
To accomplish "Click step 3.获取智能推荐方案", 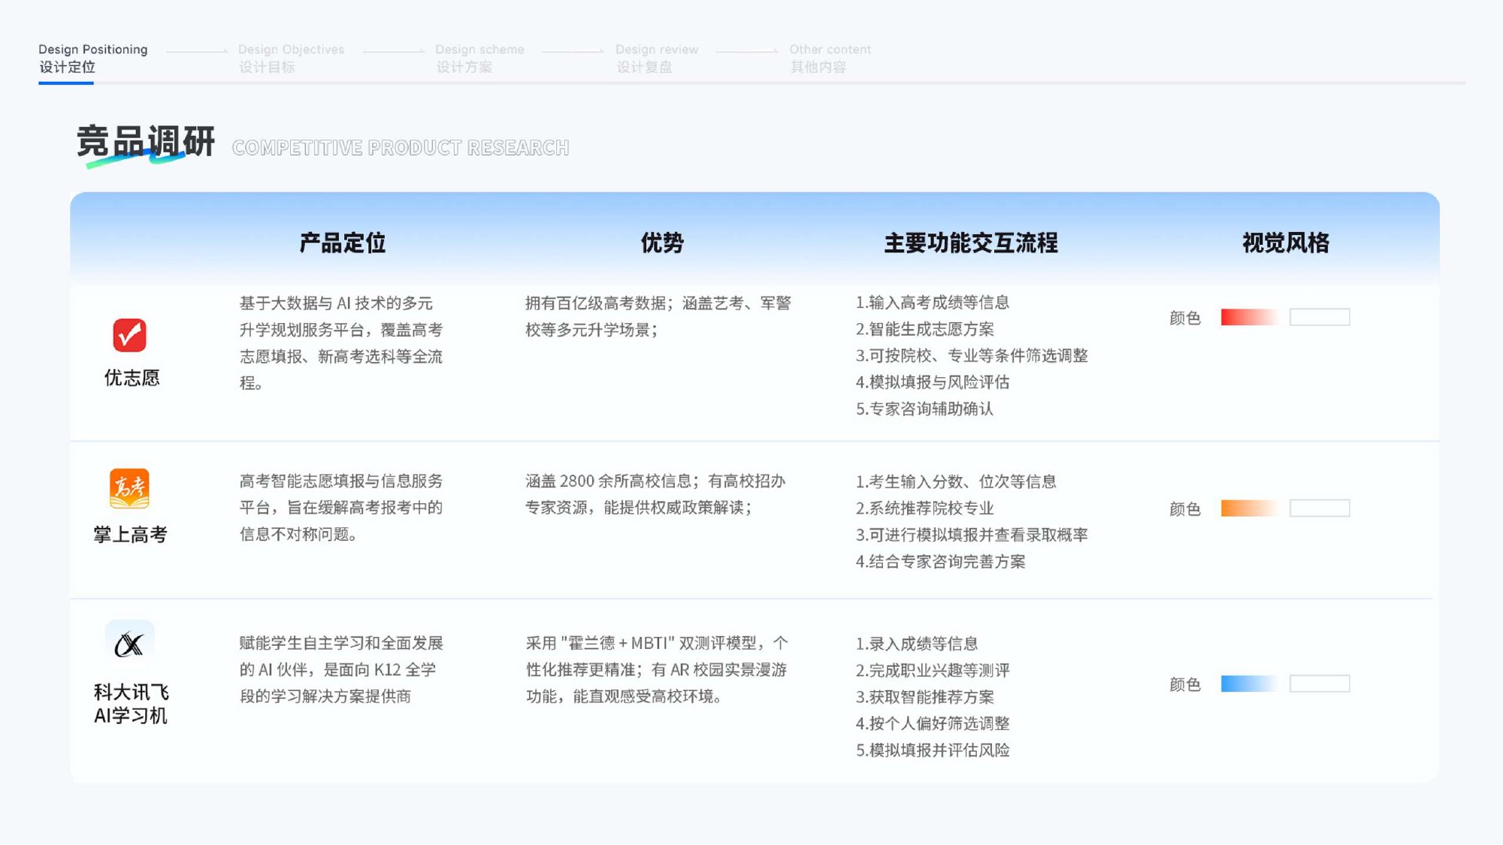I will point(924,697).
